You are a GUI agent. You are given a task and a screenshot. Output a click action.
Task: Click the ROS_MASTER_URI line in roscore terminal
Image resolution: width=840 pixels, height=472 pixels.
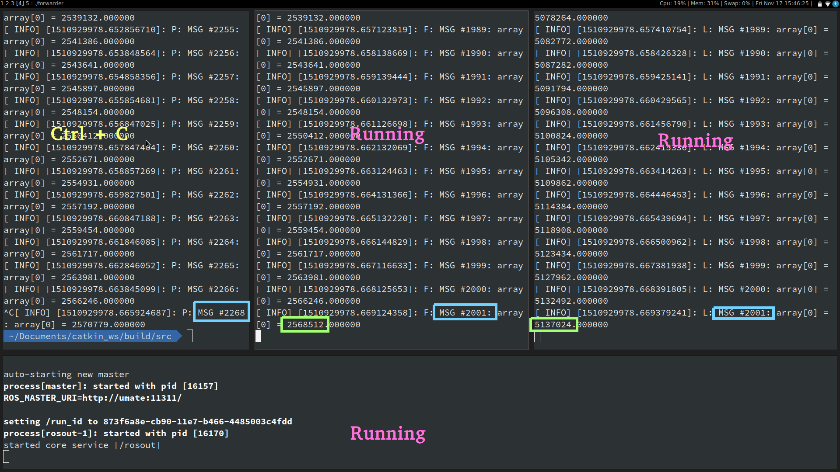92,398
